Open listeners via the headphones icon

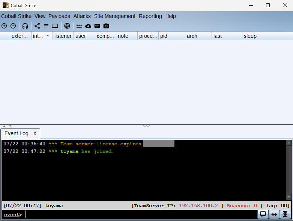tap(25, 26)
